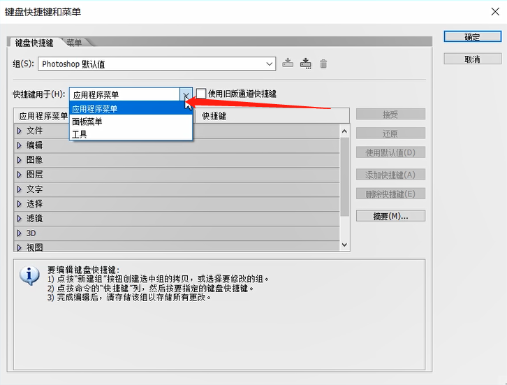Click the list scrollbar up arrow
This screenshot has width=507, height=385.
click(x=344, y=130)
